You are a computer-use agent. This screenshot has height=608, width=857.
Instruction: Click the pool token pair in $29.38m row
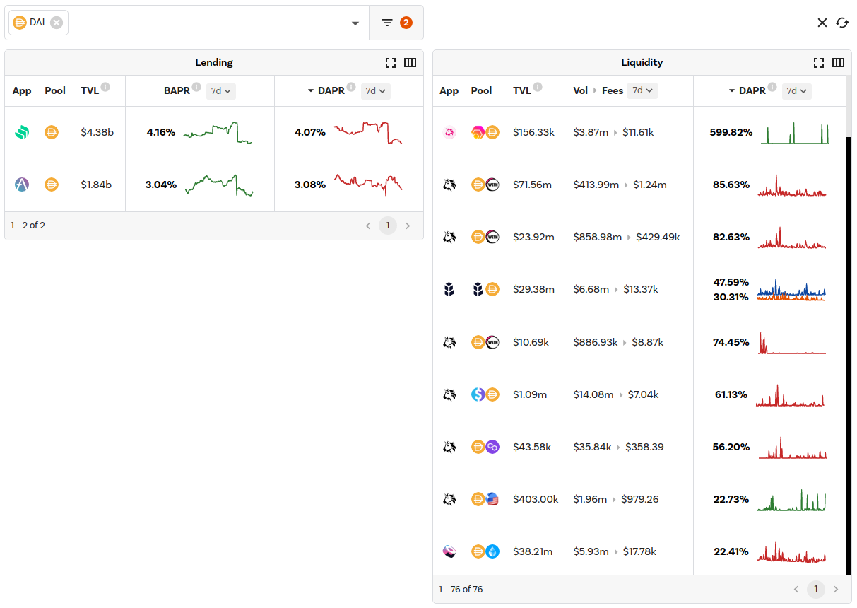point(485,289)
